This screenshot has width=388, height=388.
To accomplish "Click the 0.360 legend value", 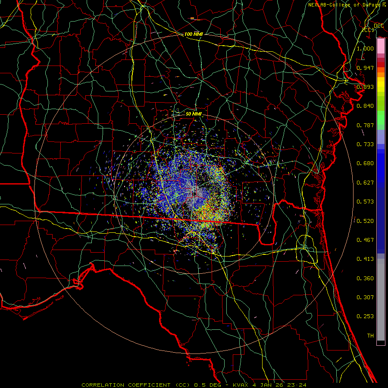I will (365, 278).
